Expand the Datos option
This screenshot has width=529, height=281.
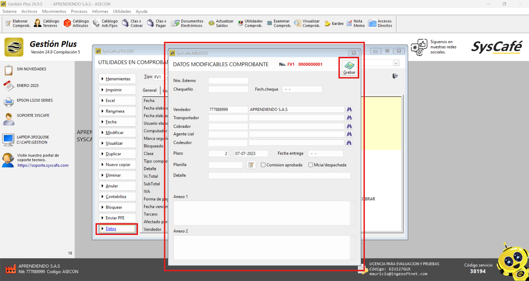click(117, 228)
